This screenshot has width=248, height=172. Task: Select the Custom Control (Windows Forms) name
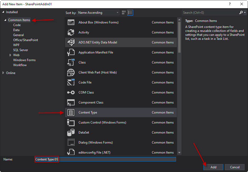tap(102, 122)
